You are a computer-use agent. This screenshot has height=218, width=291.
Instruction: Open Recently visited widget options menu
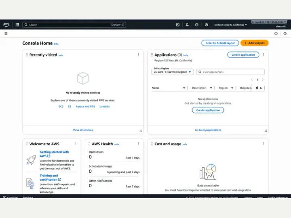[138, 55]
